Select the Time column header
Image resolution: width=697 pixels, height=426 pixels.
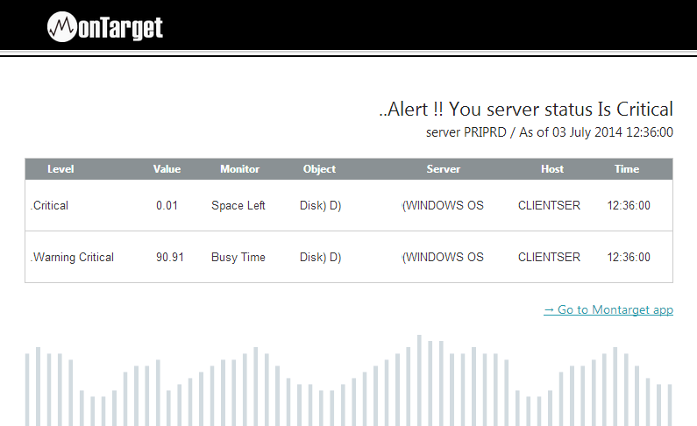627,169
